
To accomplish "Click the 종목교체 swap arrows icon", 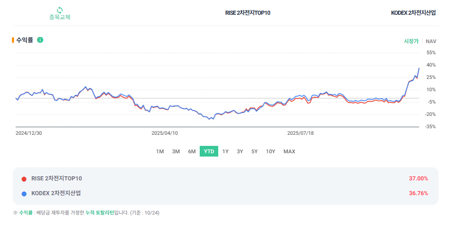I will click(59, 10).
